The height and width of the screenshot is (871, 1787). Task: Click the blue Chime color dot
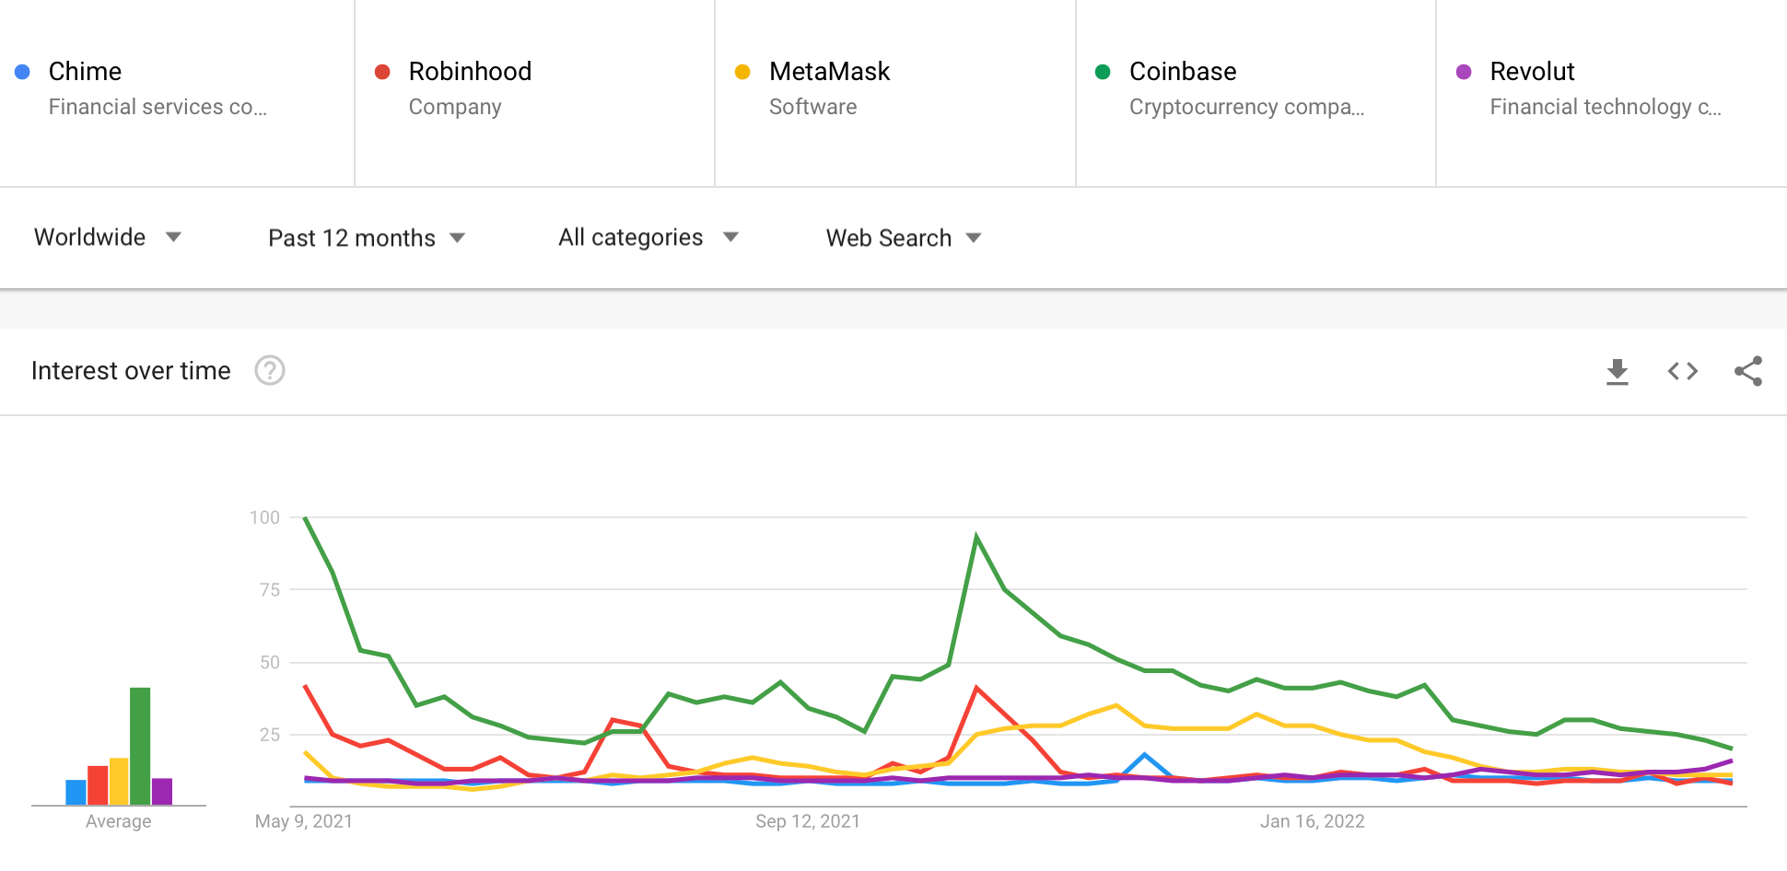23,72
